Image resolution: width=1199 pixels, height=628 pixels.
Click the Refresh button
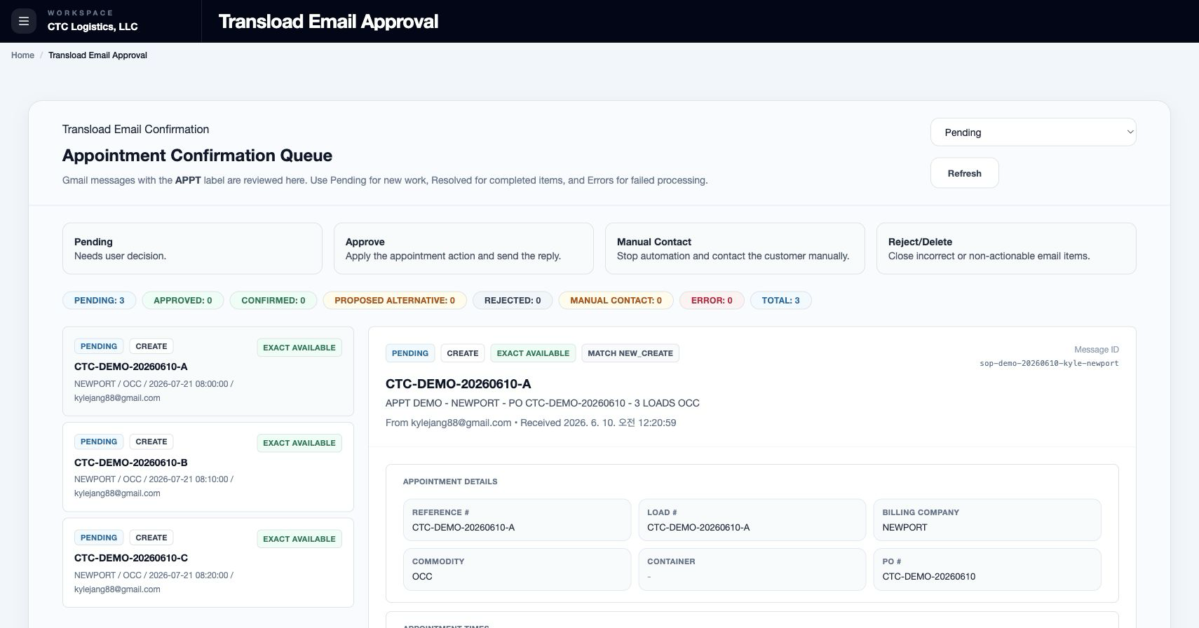pyautogui.click(x=964, y=173)
